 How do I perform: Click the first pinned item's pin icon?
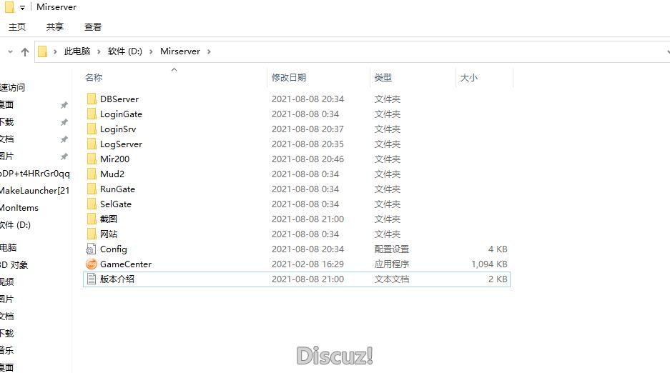pyautogui.click(x=64, y=105)
